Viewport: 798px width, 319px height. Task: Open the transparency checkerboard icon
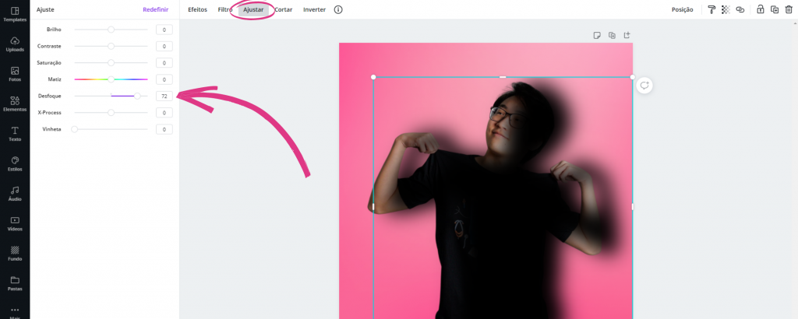click(x=726, y=9)
